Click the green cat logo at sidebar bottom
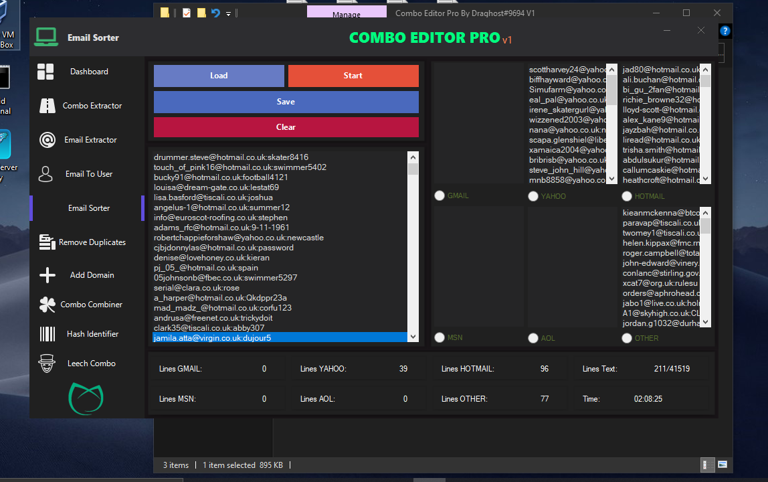 (x=86, y=398)
